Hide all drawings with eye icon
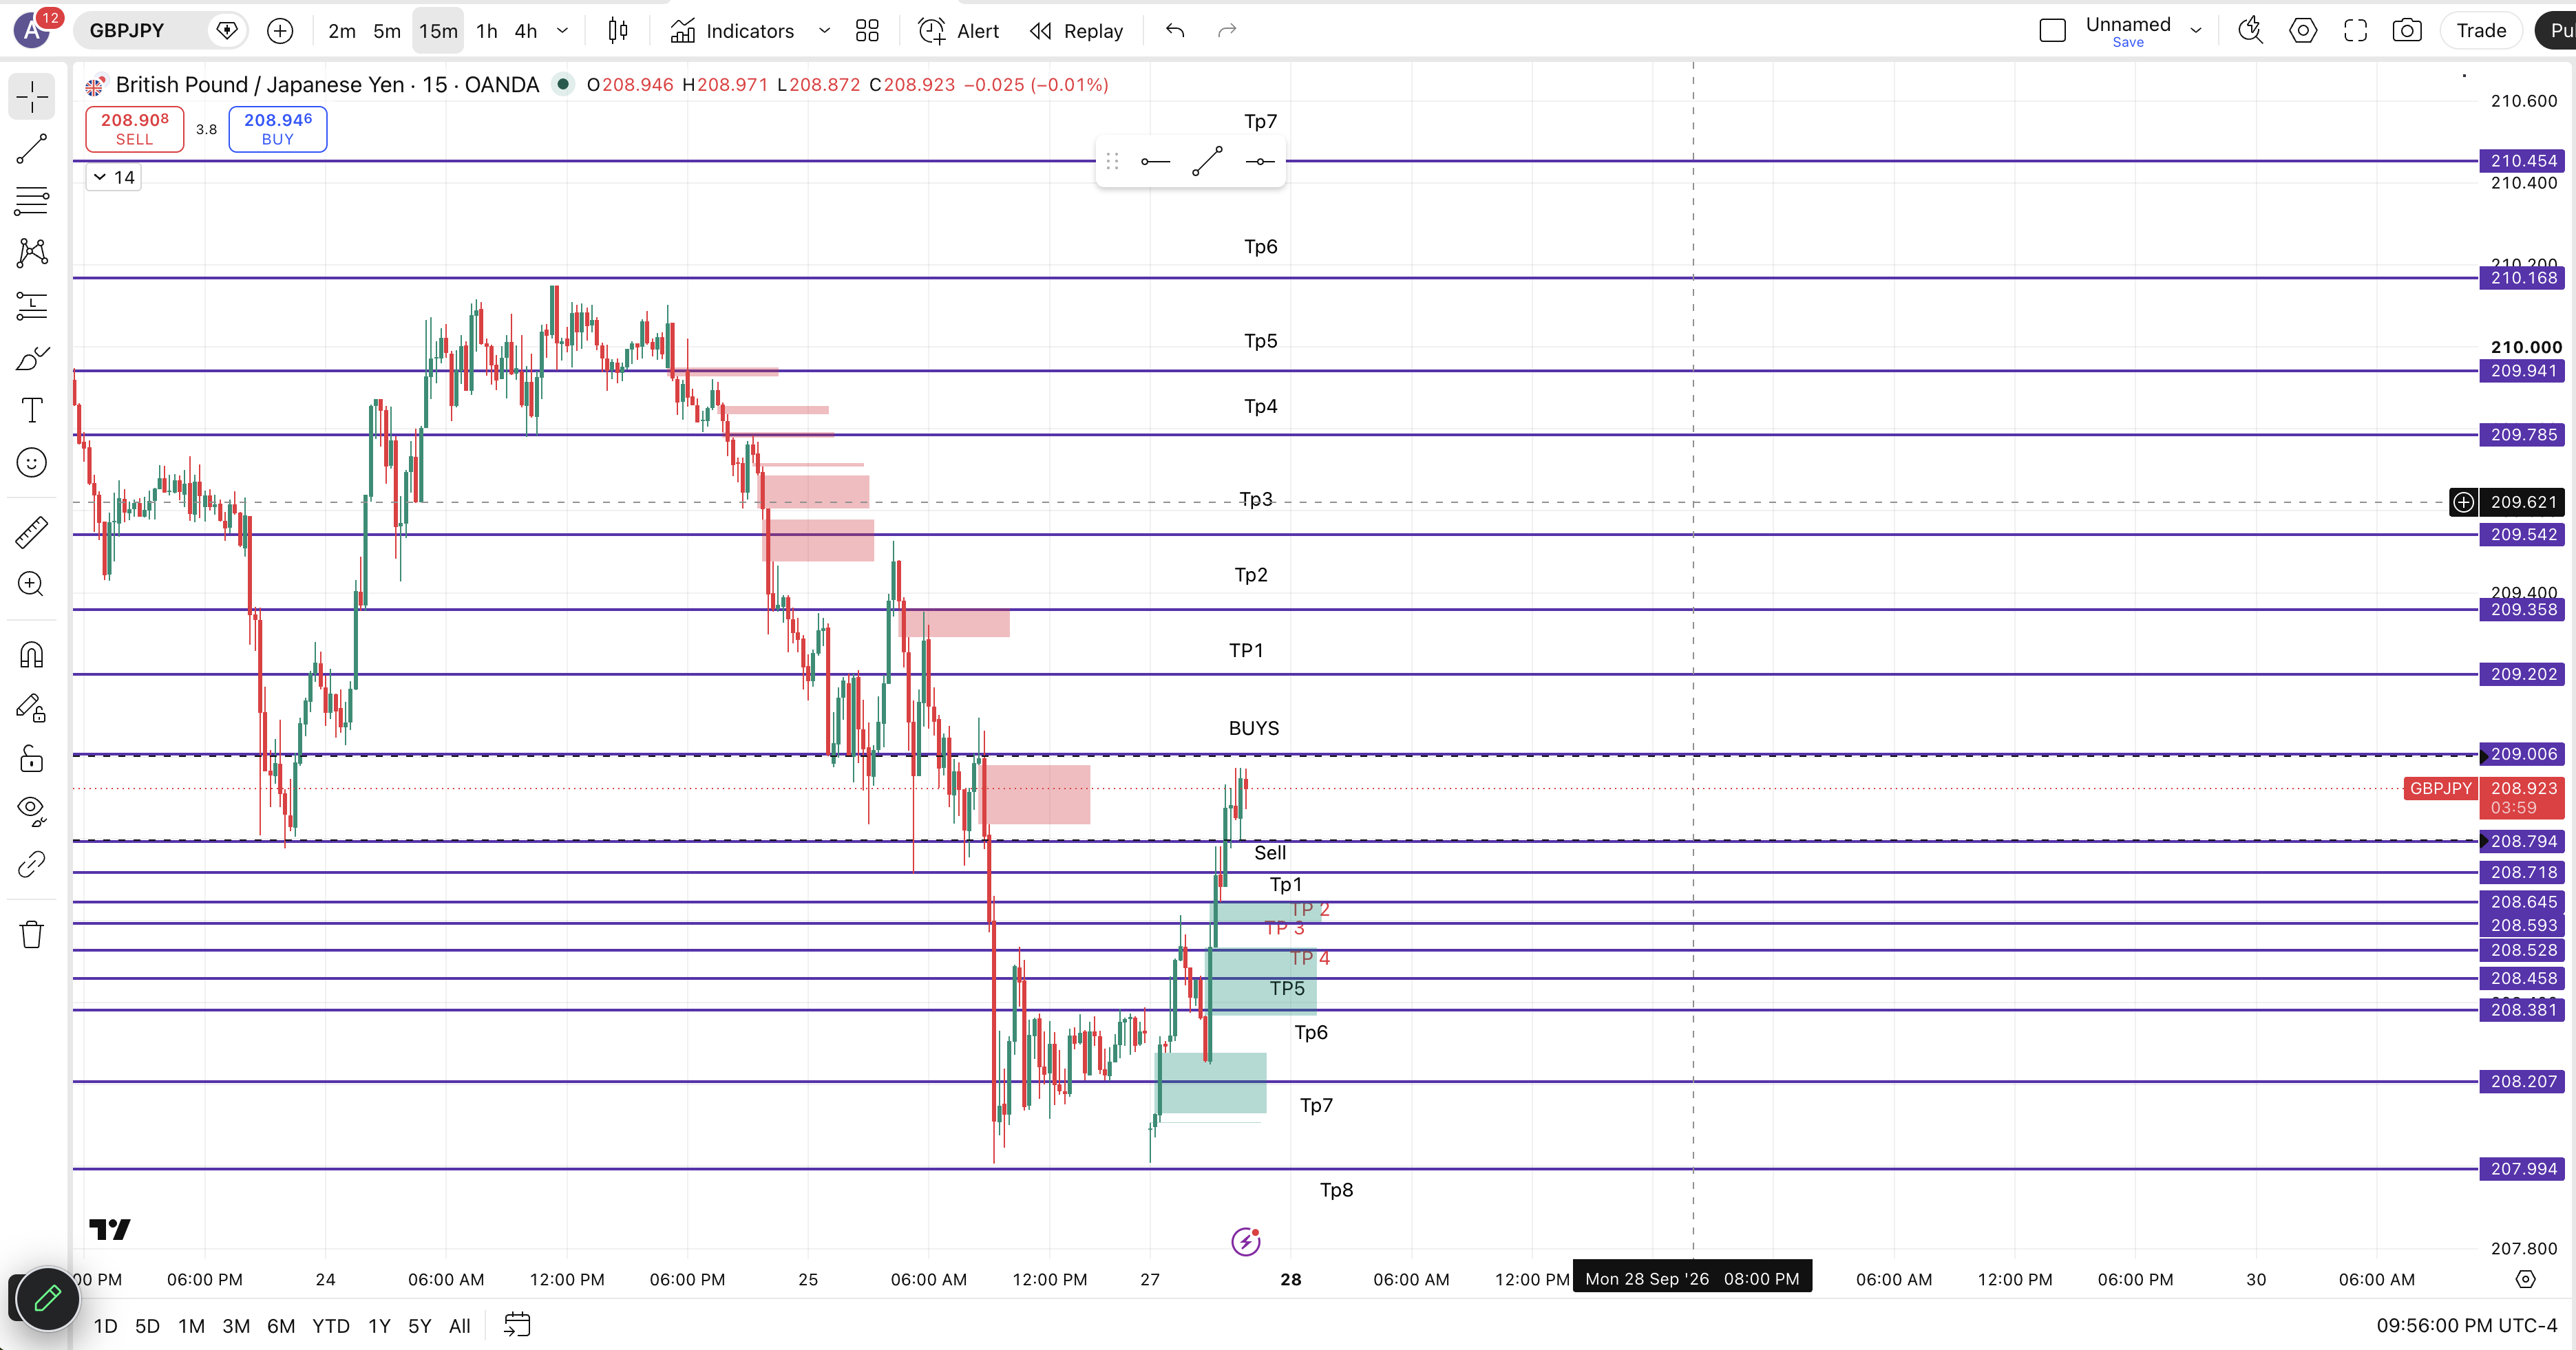This screenshot has height=1350, width=2576. tap(32, 811)
